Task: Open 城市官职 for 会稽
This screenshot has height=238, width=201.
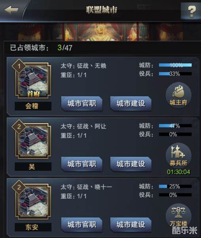Action: (82, 103)
